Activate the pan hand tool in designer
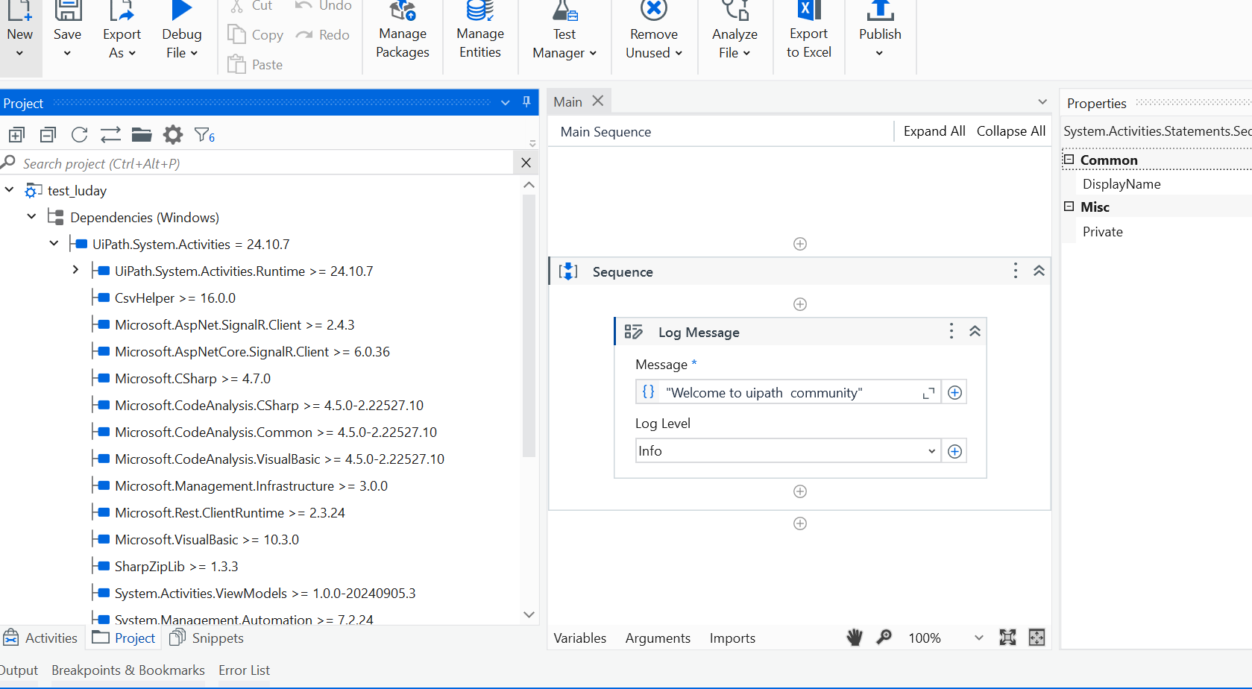Image resolution: width=1252 pixels, height=689 pixels. [855, 638]
